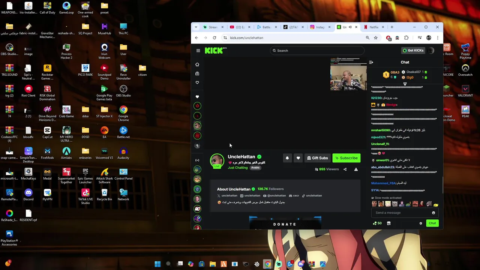Expand the gifter leaderboard chevron in chat

pyautogui.click(x=405, y=84)
